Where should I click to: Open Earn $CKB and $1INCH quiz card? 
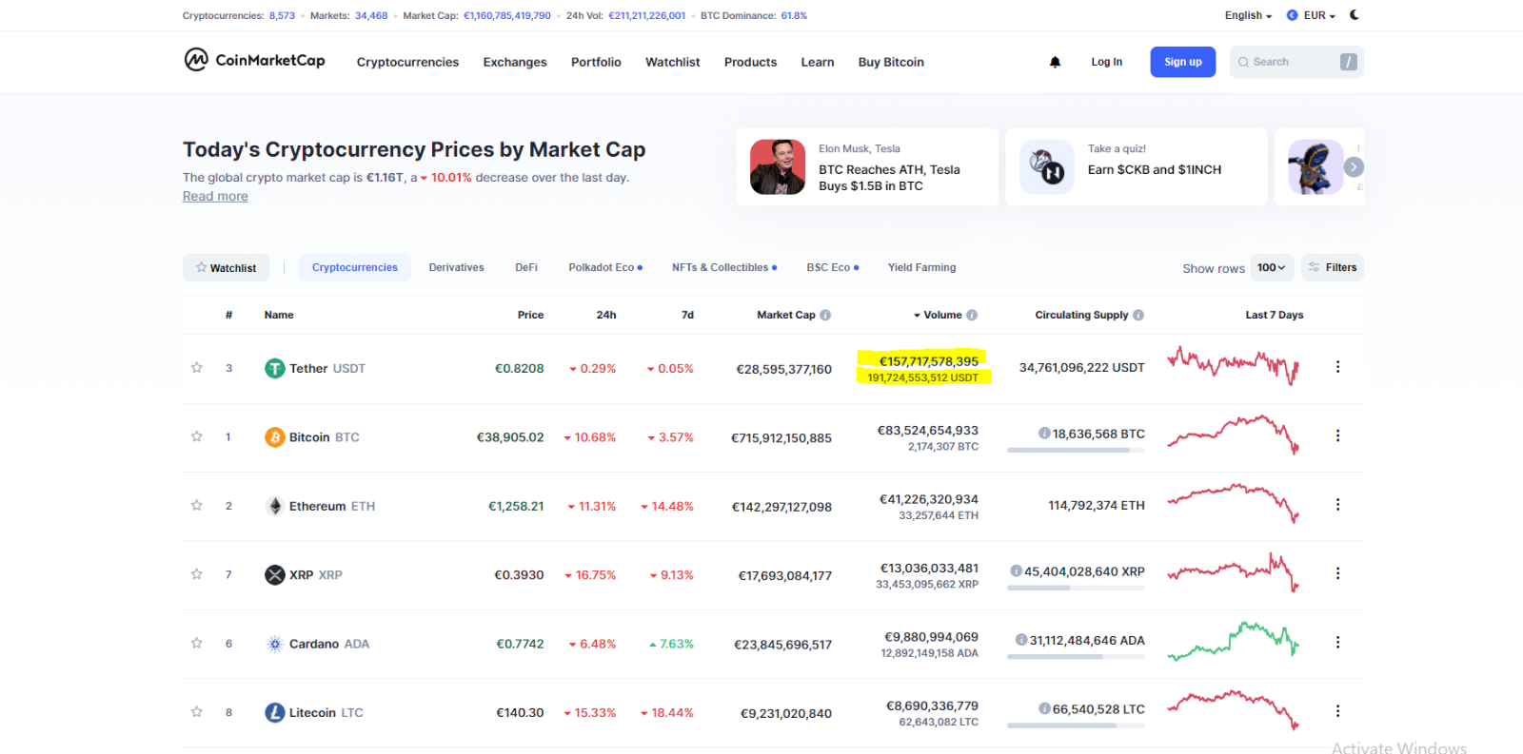click(x=1137, y=166)
